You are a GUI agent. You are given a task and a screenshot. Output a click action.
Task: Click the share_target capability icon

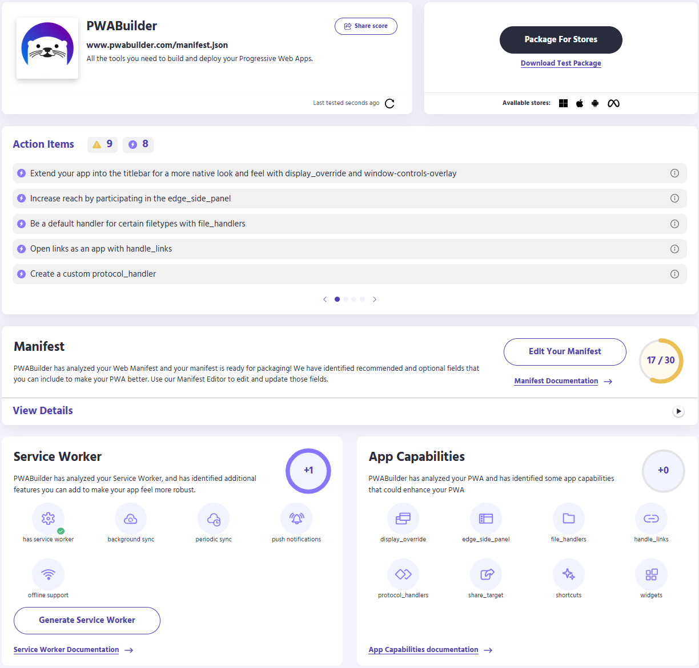coord(486,574)
